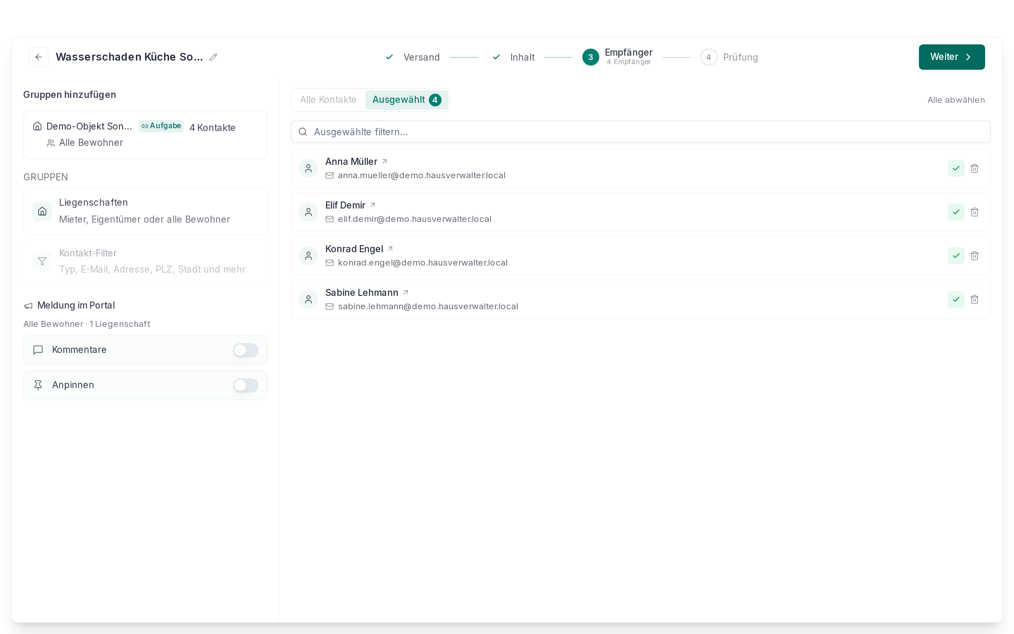
Task: Select the Ausgewählt tab
Action: click(x=406, y=100)
